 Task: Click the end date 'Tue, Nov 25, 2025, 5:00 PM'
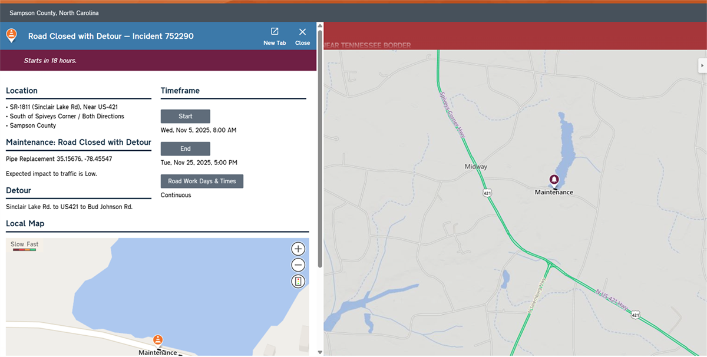(200, 163)
